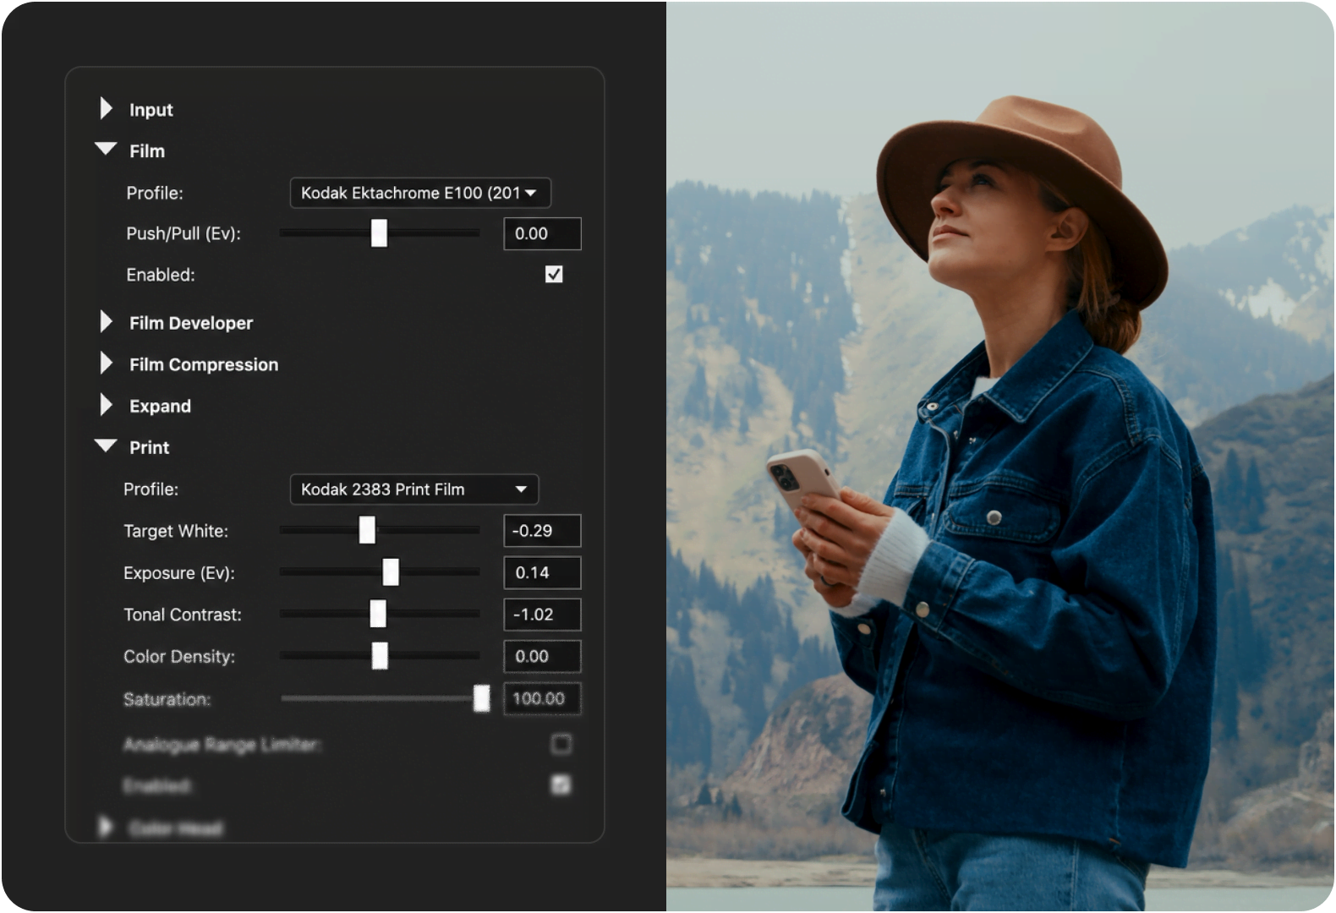
Task: Click the Exposure (Ev): label
Action: 179,572
